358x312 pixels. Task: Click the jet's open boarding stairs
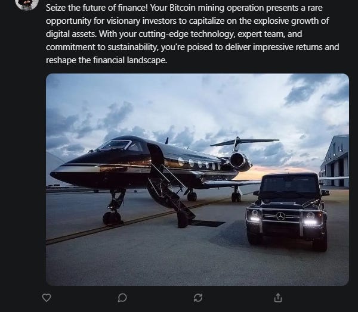[x=171, y=196]
